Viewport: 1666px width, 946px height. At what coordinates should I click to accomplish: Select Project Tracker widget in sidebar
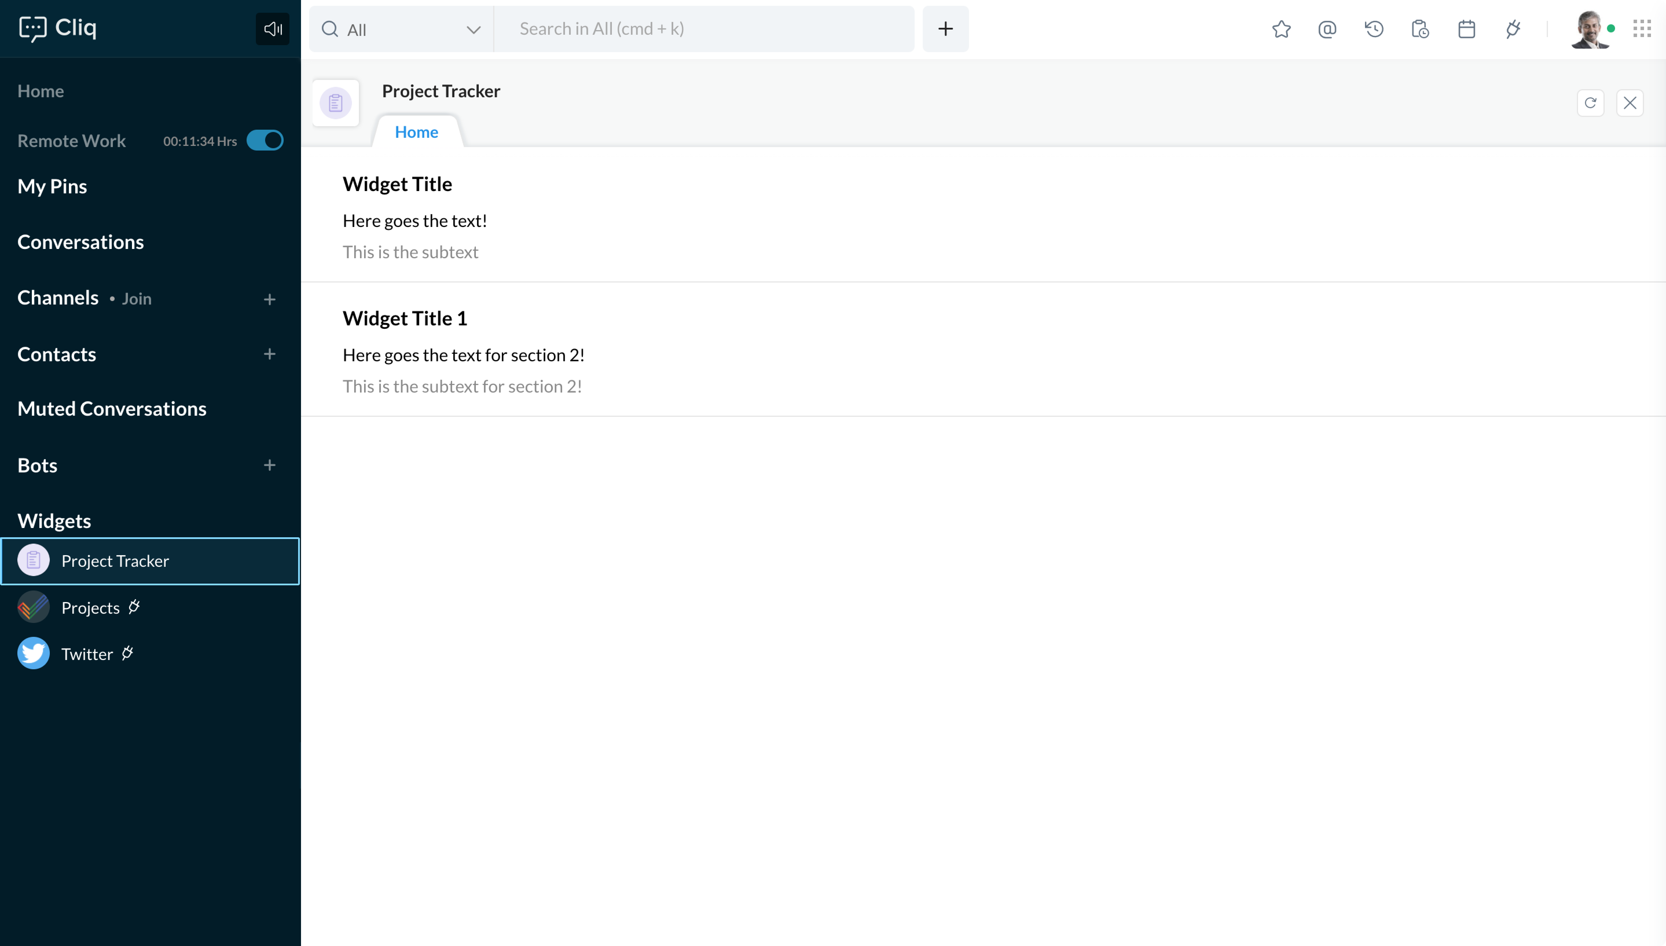point(150,561)
